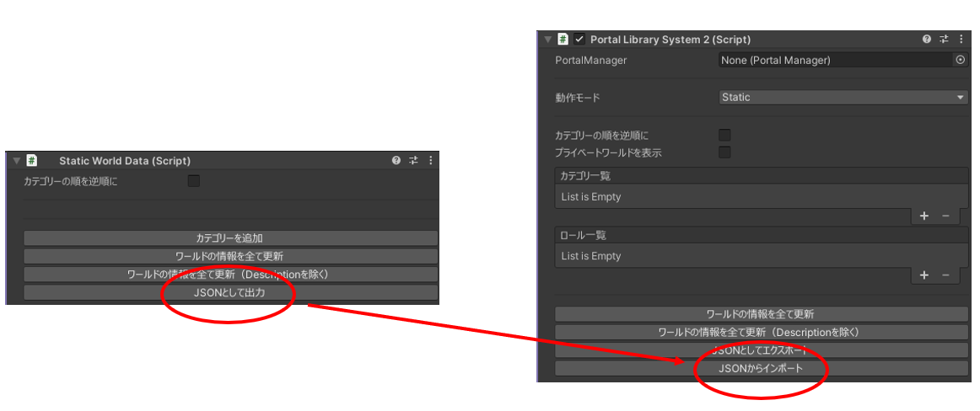Open three-dot menu of Portal Library System 2
The height and width of the screenshot is (411, 980).
961,40
